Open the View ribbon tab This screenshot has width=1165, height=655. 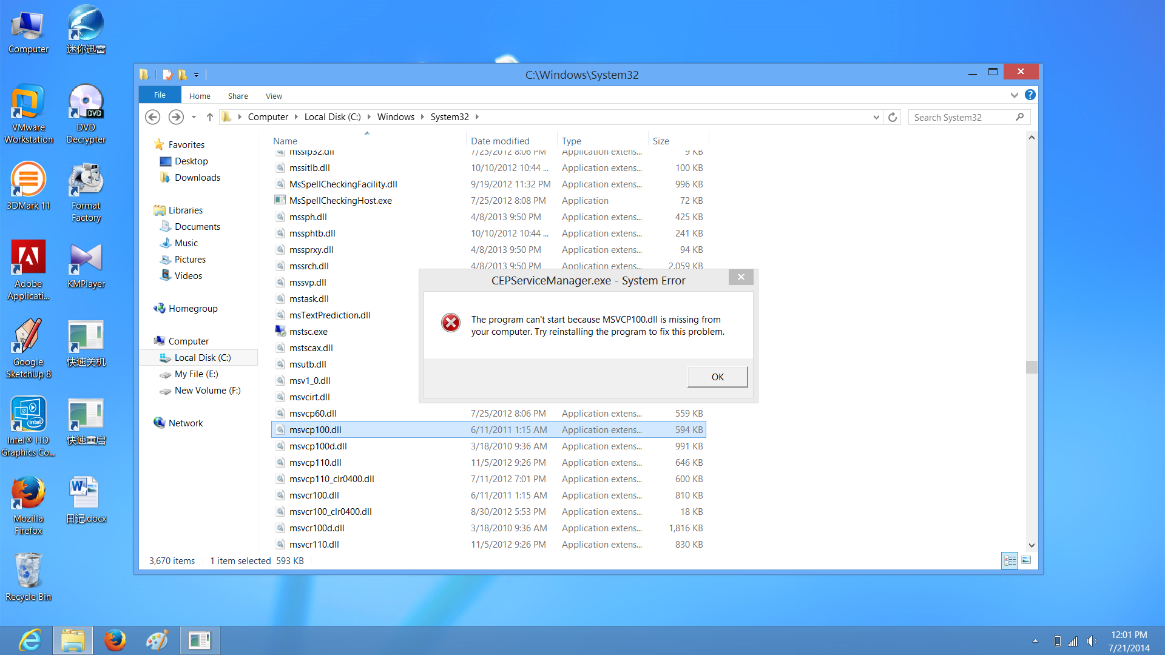274,96
